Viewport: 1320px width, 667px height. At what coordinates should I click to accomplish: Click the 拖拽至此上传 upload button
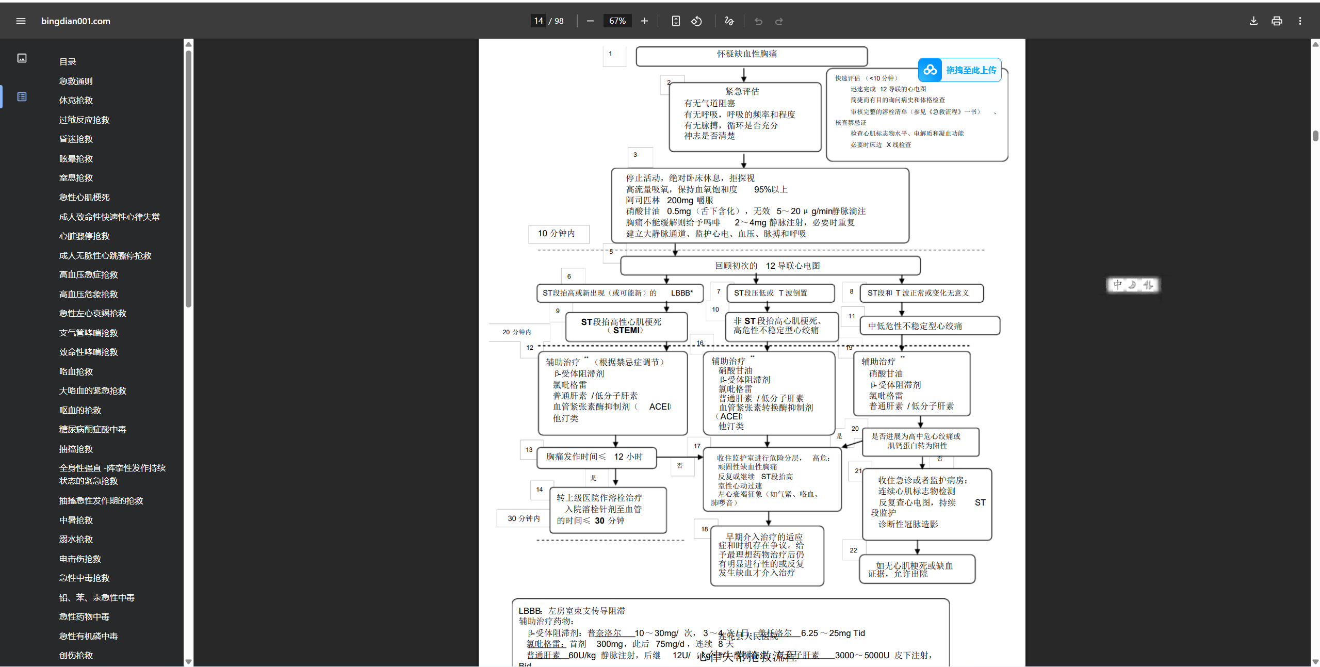click(x=960, y=70)
